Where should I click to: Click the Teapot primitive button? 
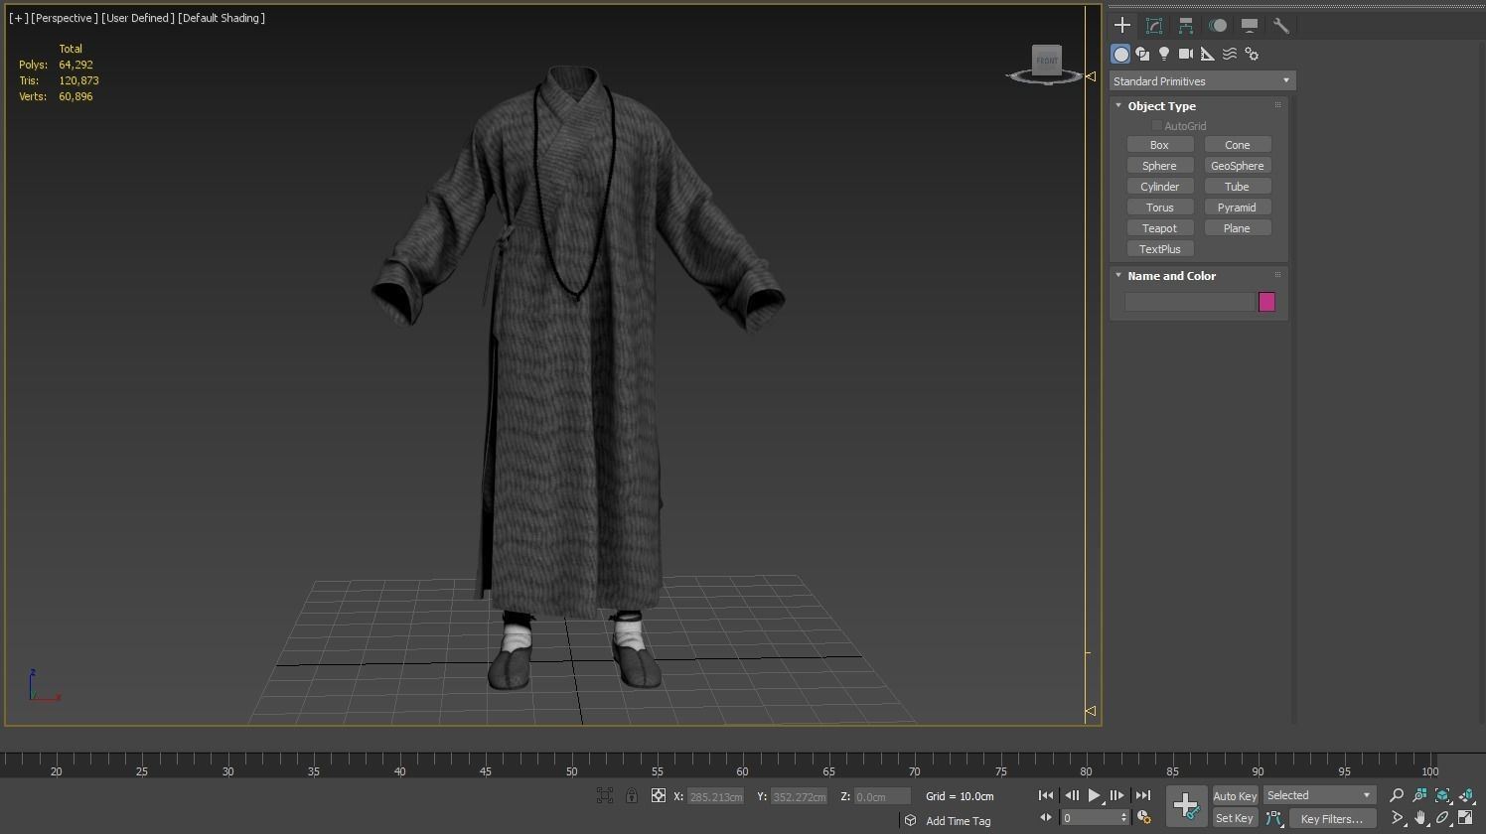click(1159, 228)
